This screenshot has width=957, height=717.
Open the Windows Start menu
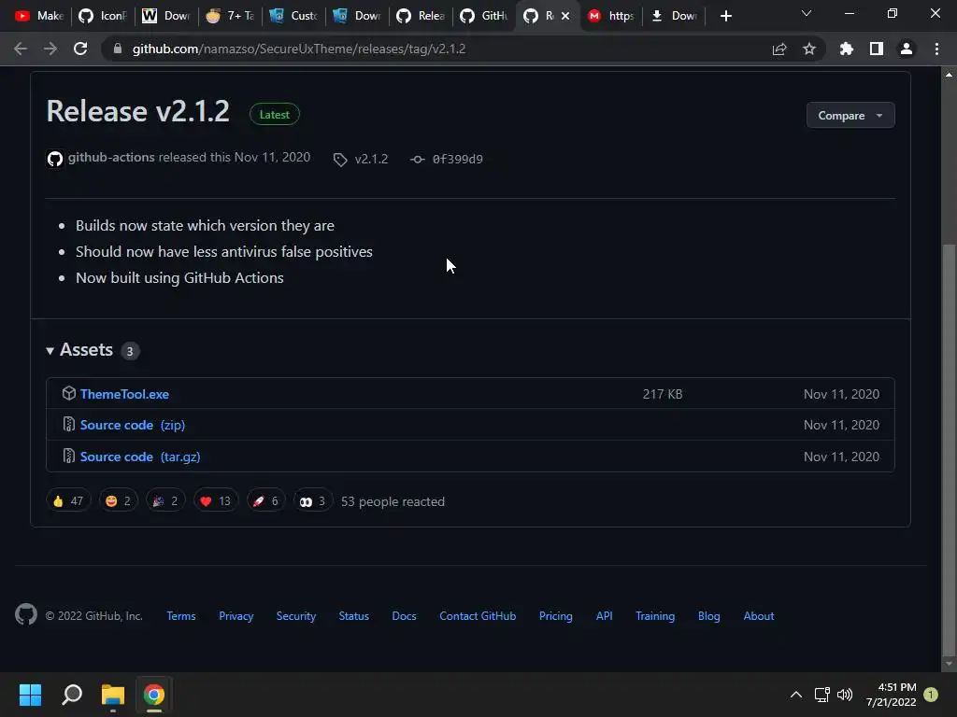click(30, 695)
